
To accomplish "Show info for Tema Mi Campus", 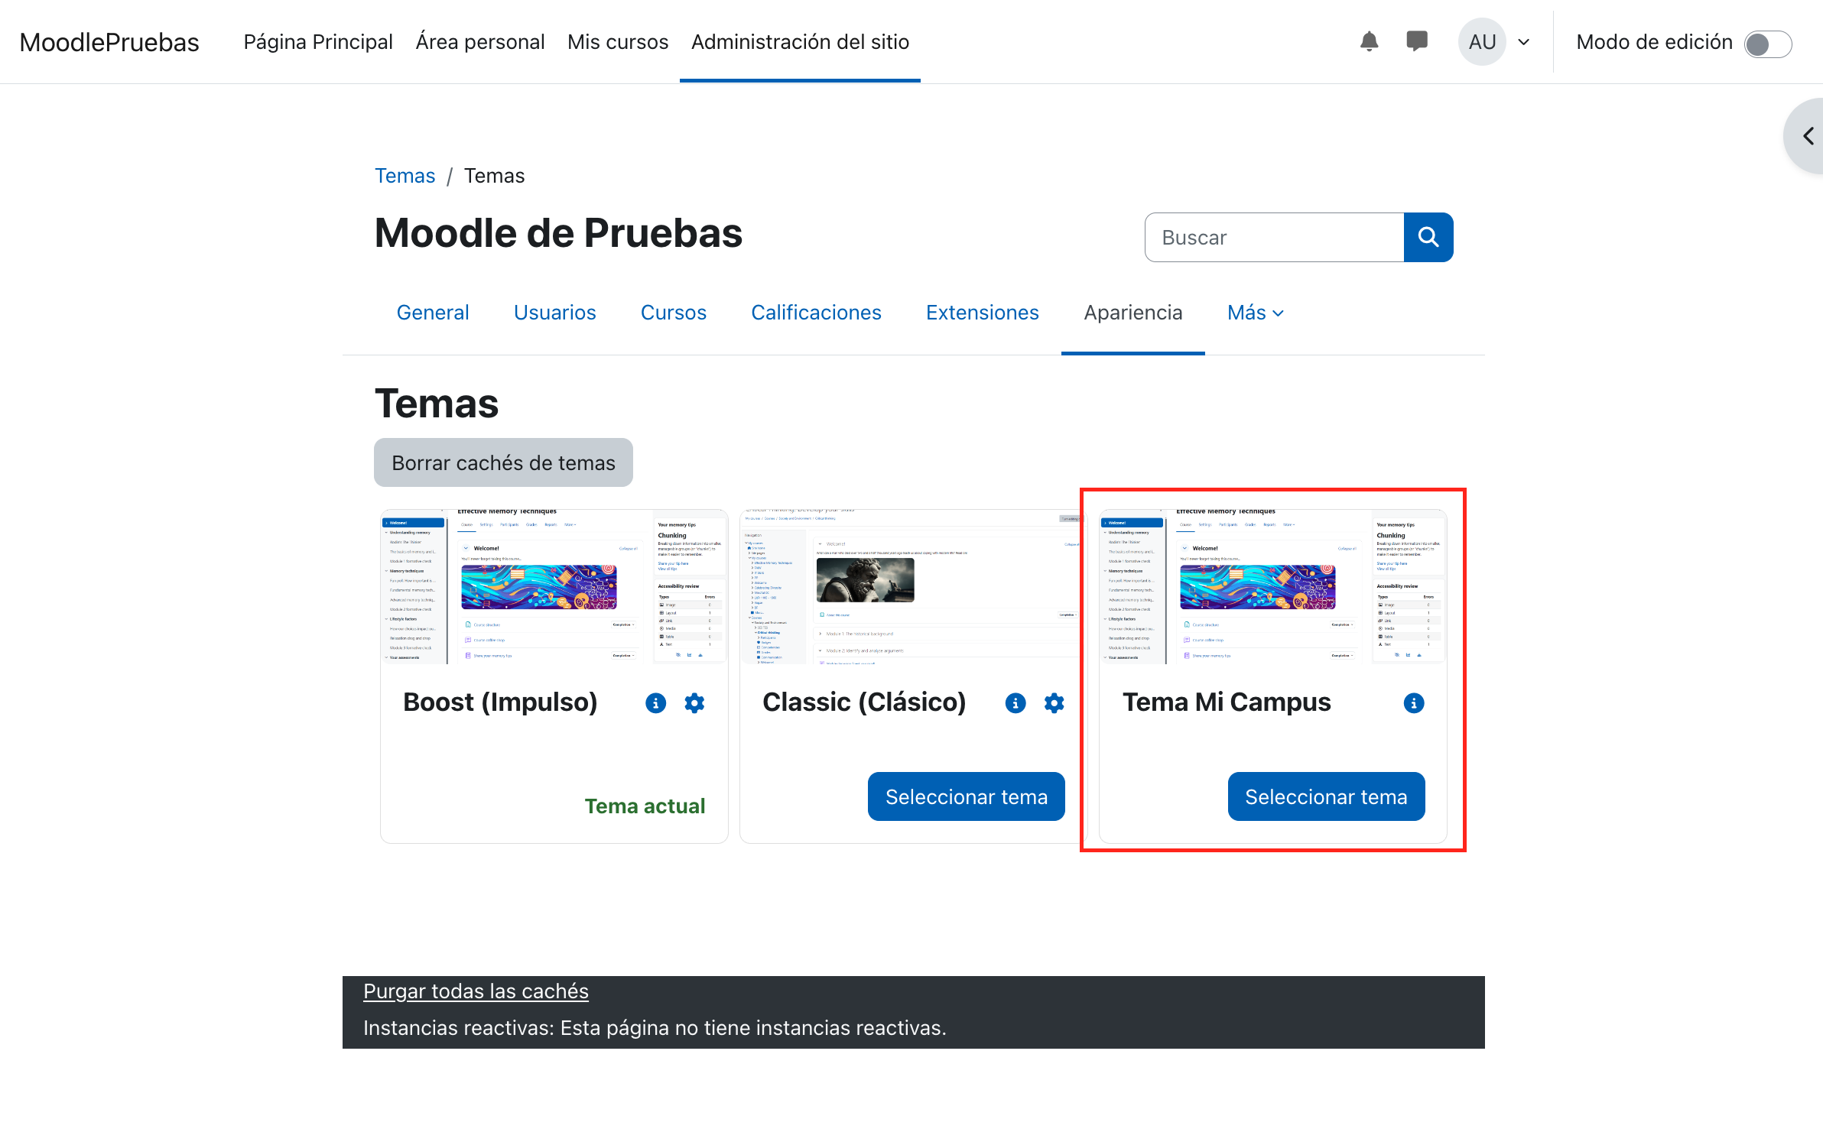I will coord(1413,703).
